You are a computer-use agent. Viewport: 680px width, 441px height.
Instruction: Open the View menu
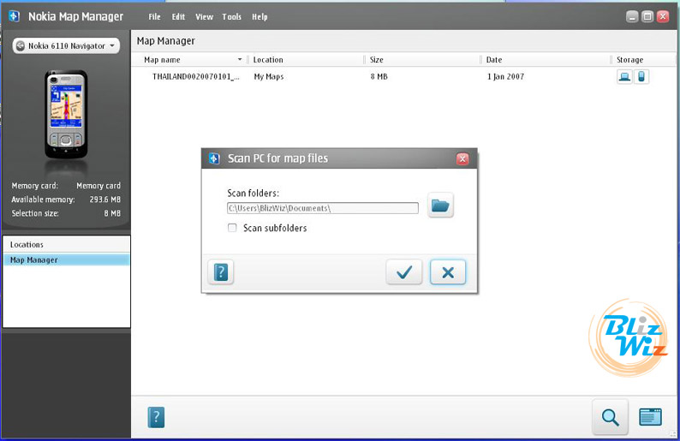(x=204, y=17)
